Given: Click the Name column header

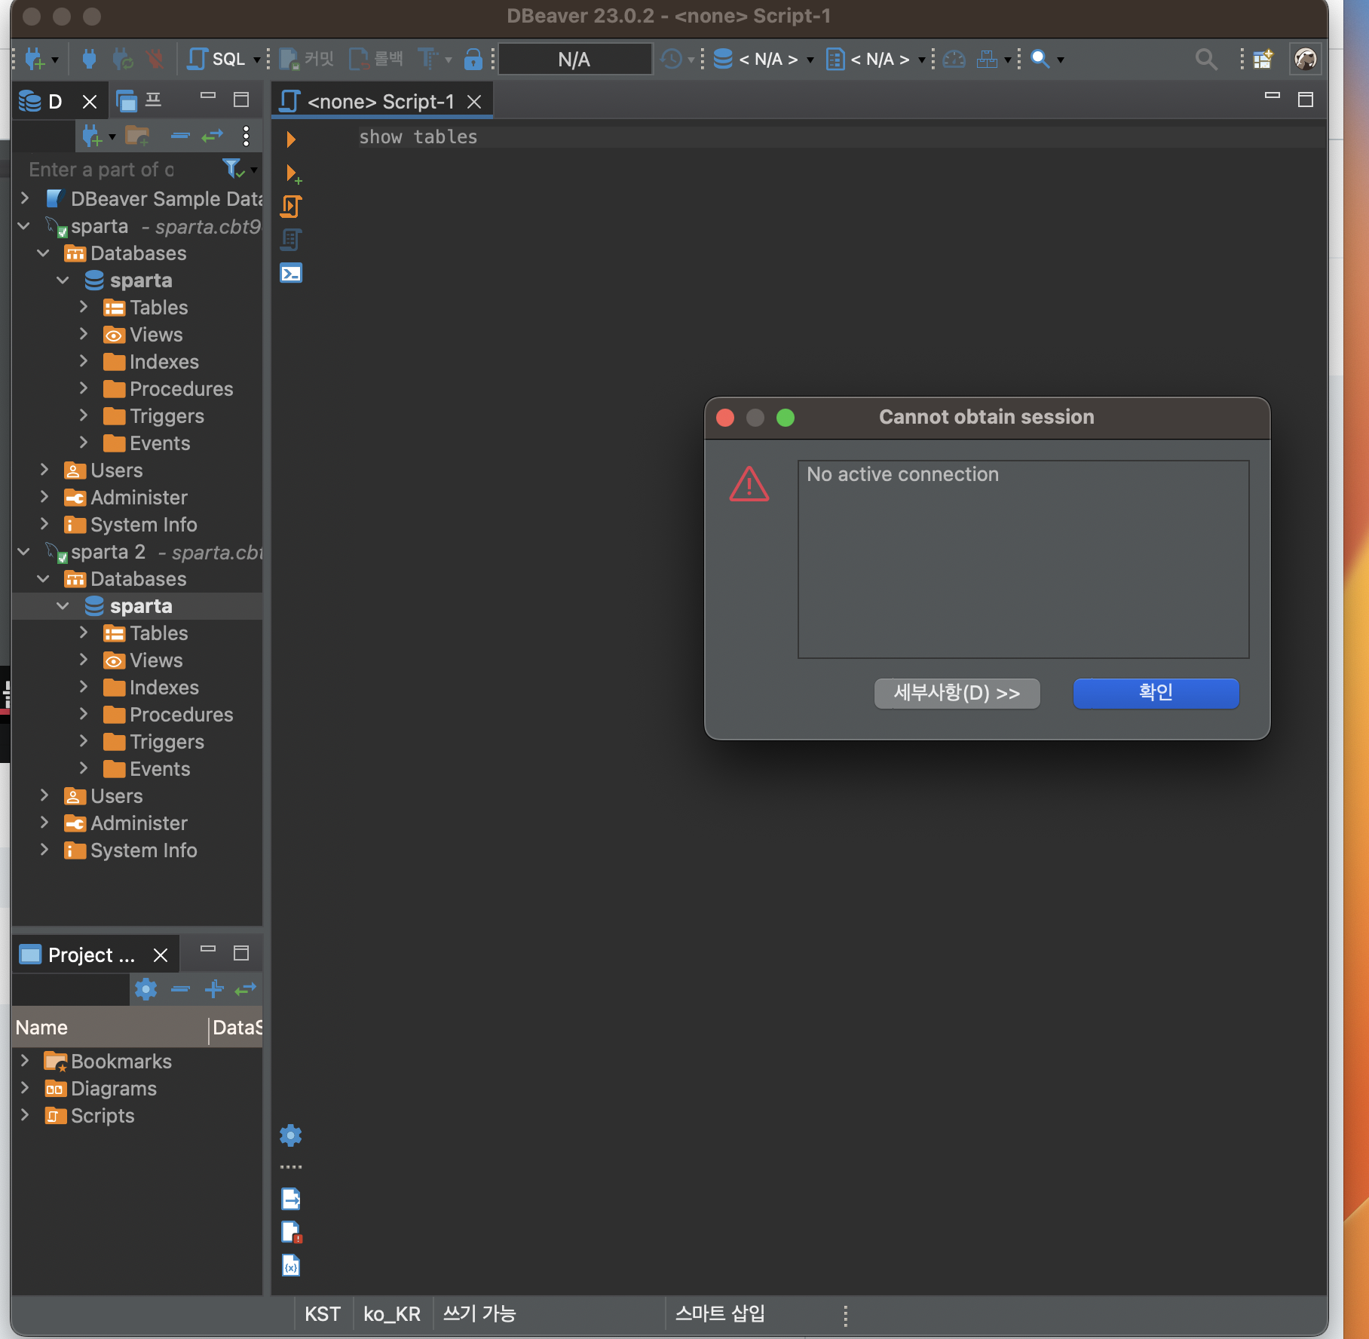Looking at the screenshot, I should pyautogui.click(x=110, y=1028).
